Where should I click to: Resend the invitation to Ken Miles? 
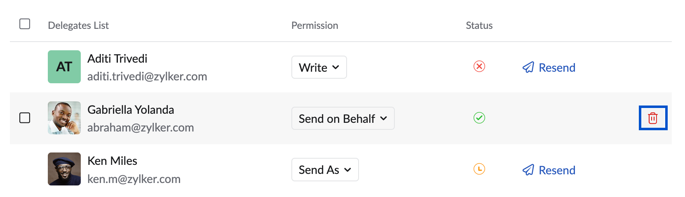[x=556, y=170]
